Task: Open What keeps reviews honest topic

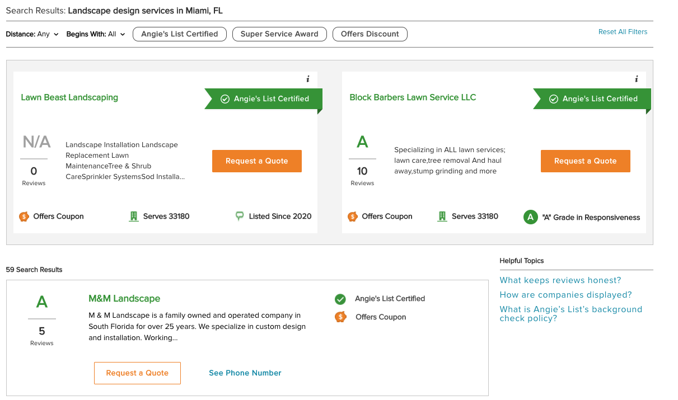Action: [560, 280]
